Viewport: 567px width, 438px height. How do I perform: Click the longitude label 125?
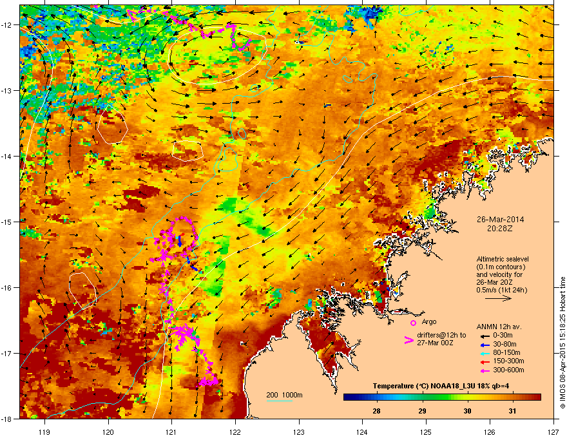pyautogui.click(x=426, y=432)
